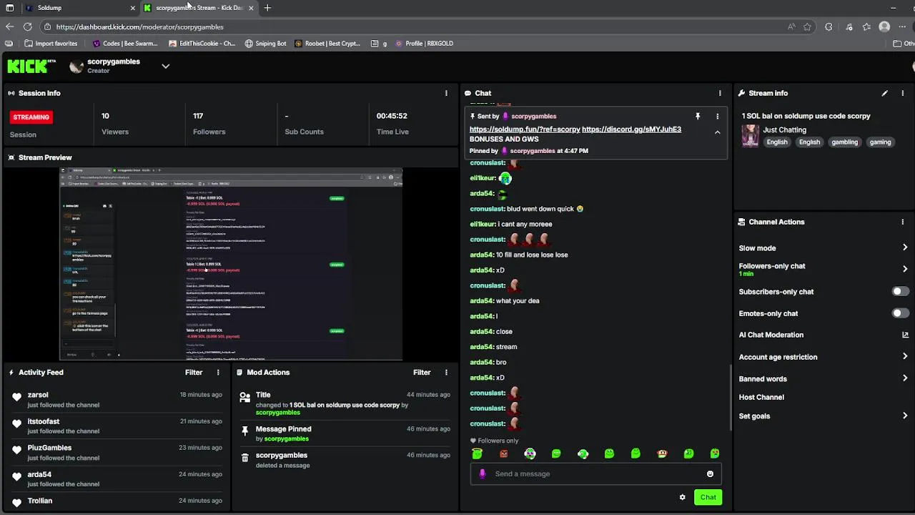The width and height of the screenshot is (915, 515).
Task: Click Host Channel action
Action: (761, 397)
